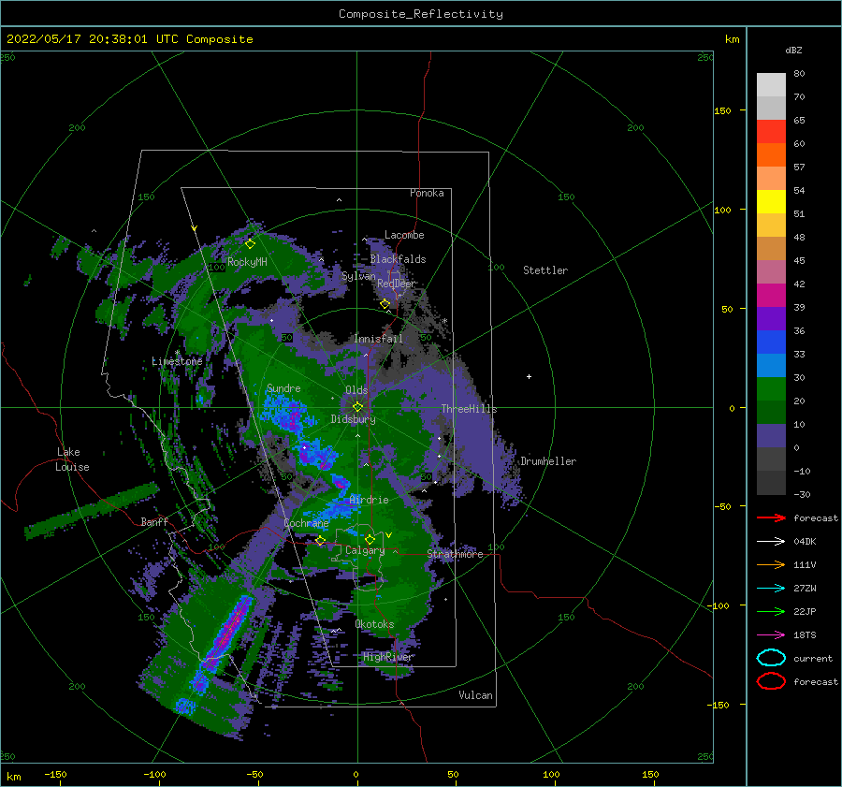
Task: Click the dBZ legend heading
Action: coord(793,50)
